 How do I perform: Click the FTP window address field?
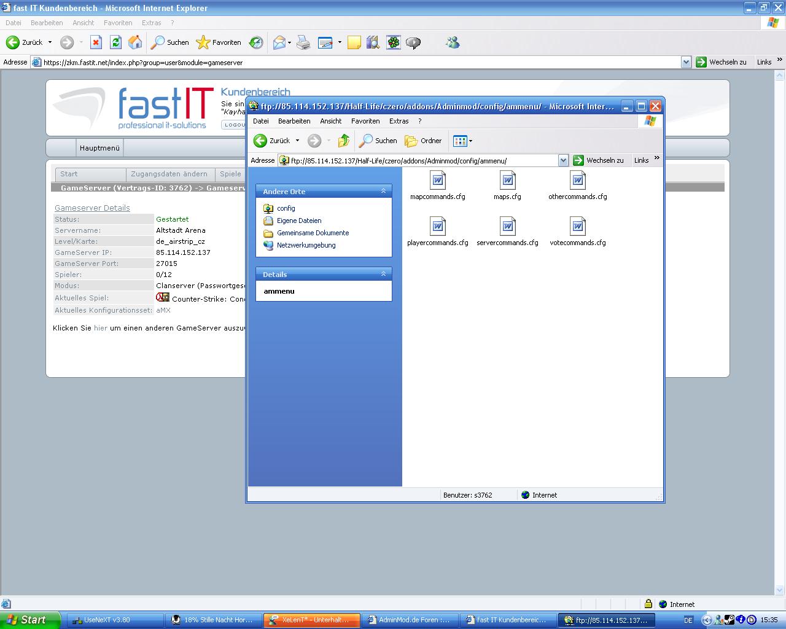click(x=418, y=161)
